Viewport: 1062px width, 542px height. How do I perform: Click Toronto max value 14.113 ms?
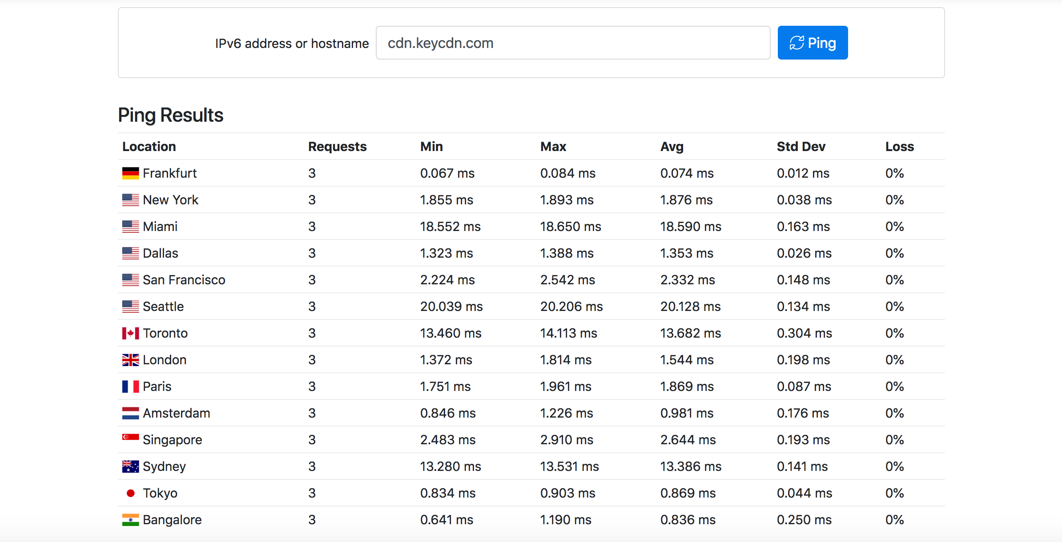(x=569, y=333)
